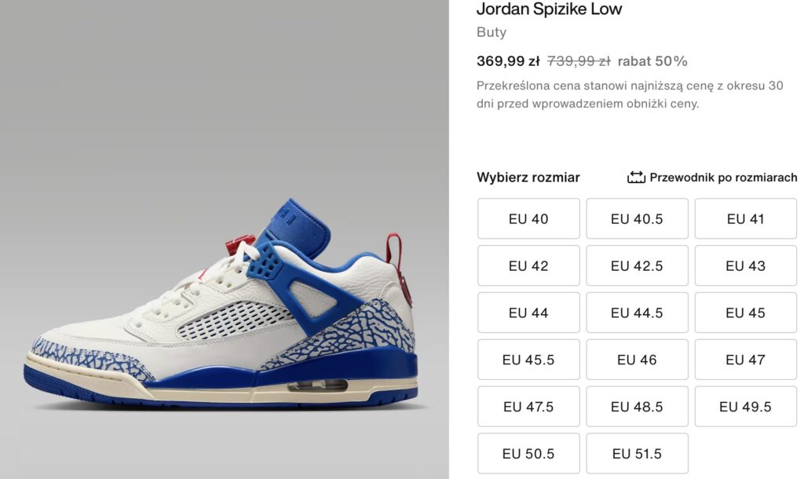
Task: Select size EU 45
Action: pos(746,313)
